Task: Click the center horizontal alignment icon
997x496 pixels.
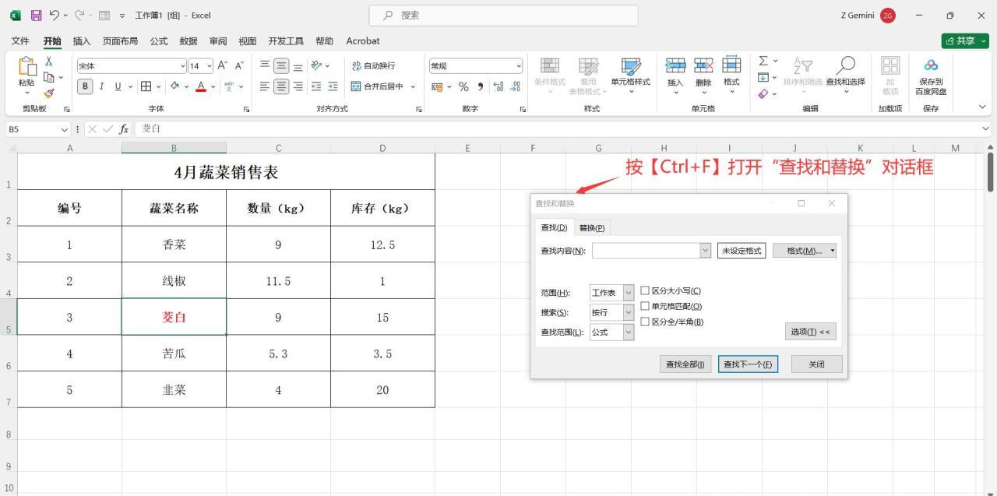Action: click(x=281, y=86)
